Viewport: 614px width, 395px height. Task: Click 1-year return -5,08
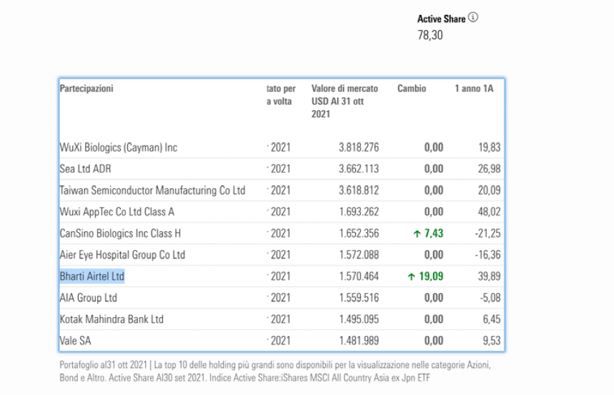tap(490, 298)
